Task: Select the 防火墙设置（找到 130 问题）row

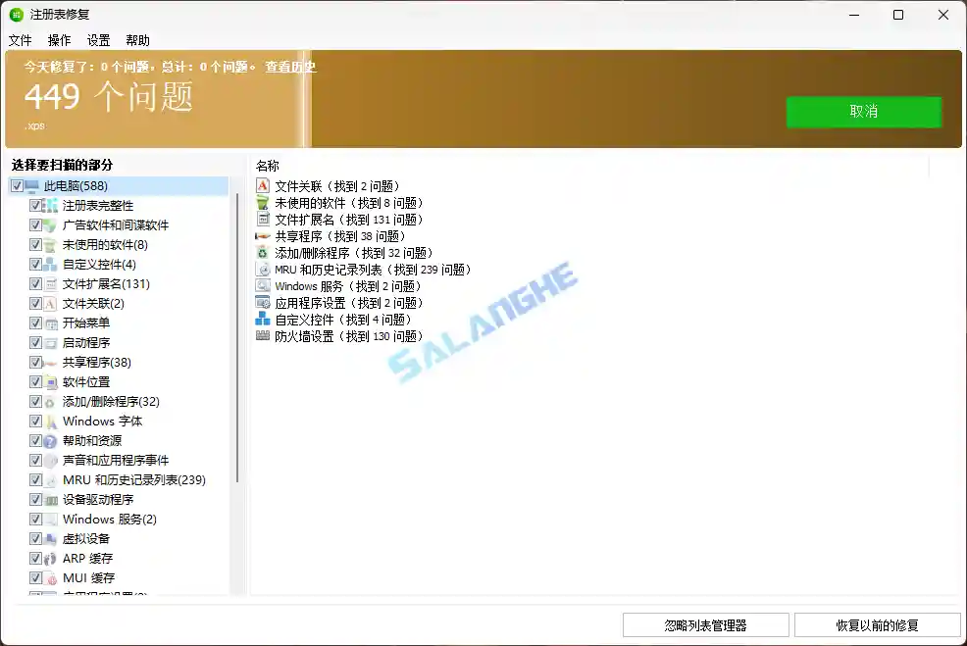Action: click(339, 336)
